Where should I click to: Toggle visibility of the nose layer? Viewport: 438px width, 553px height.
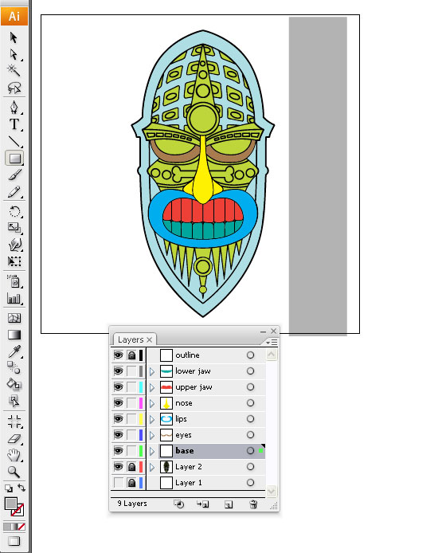(118, 402)
